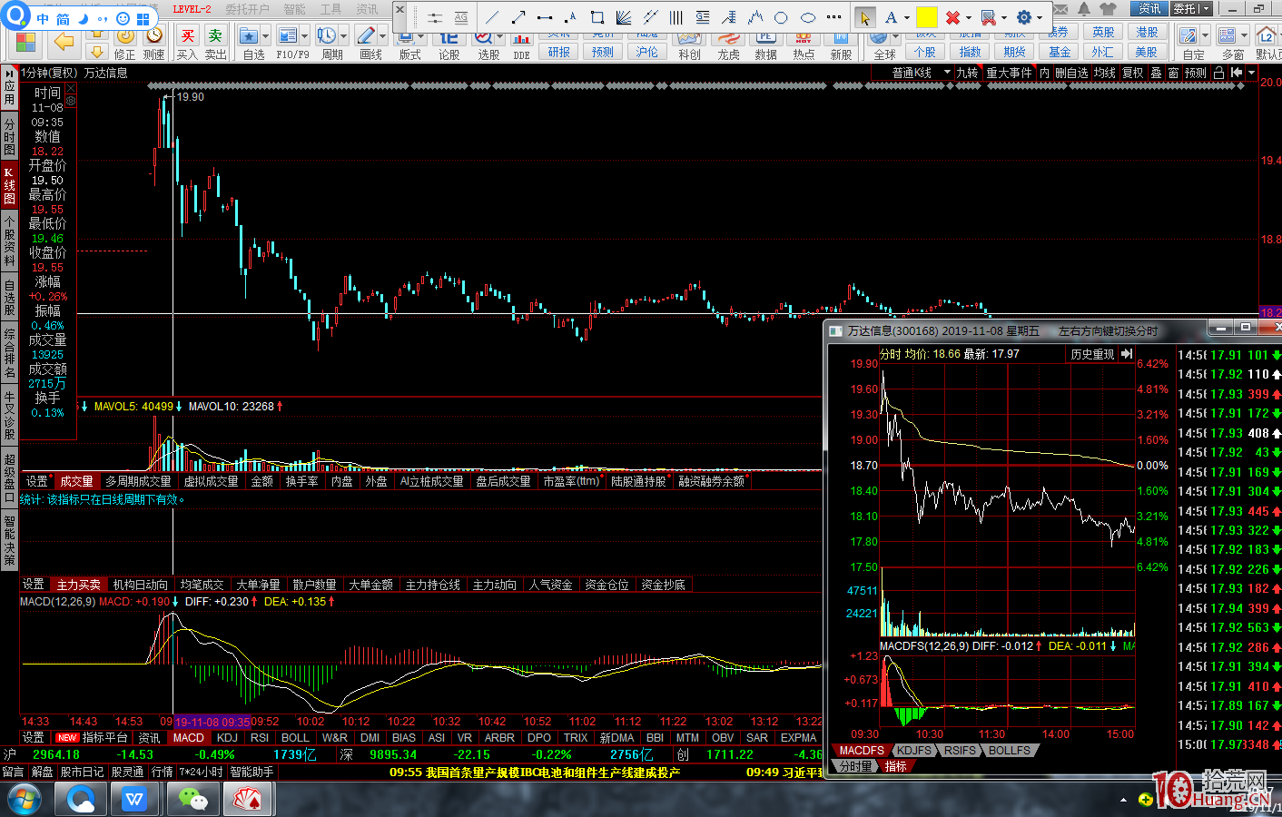Open 数据 PE data icon
1282x817 pixels.
pos(765,45)
